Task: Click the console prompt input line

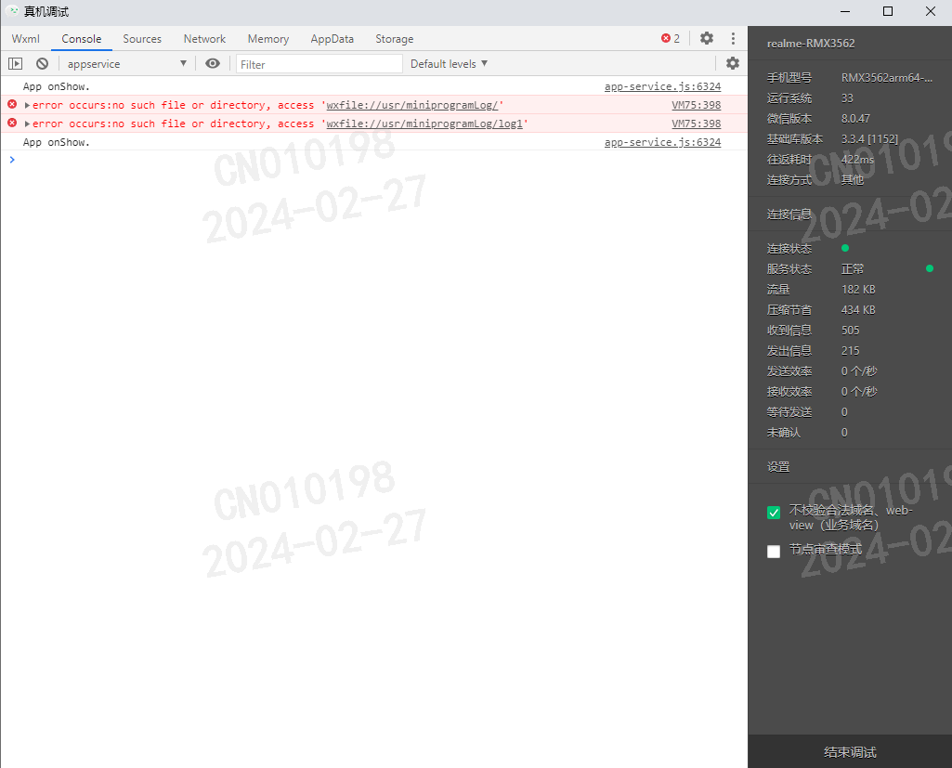Action: [373, 160]
